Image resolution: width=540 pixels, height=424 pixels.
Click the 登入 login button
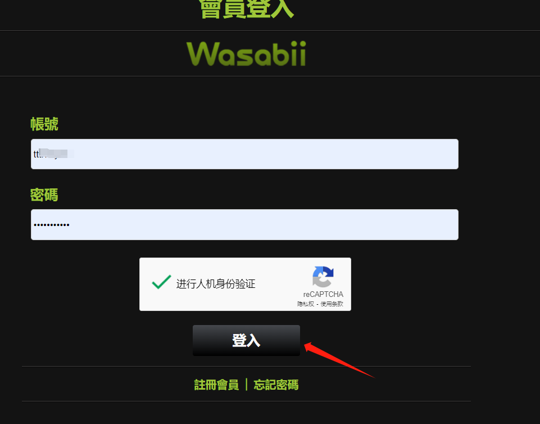click(246, 340)
